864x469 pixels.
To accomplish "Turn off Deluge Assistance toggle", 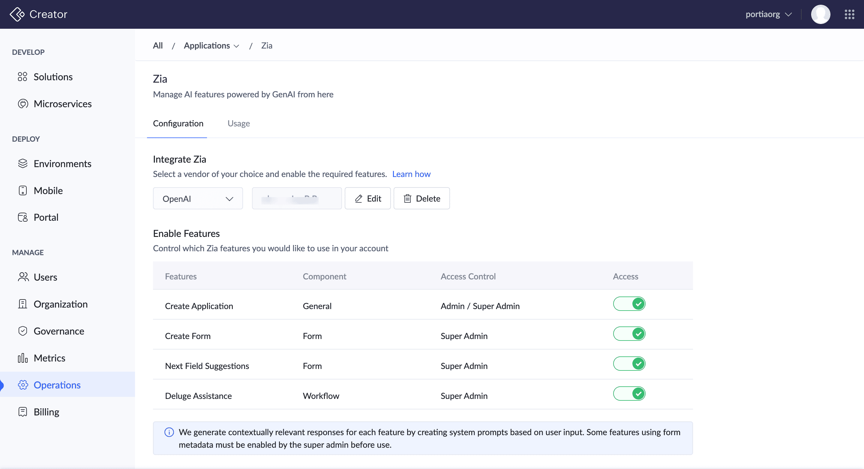I will coord(629,394).
